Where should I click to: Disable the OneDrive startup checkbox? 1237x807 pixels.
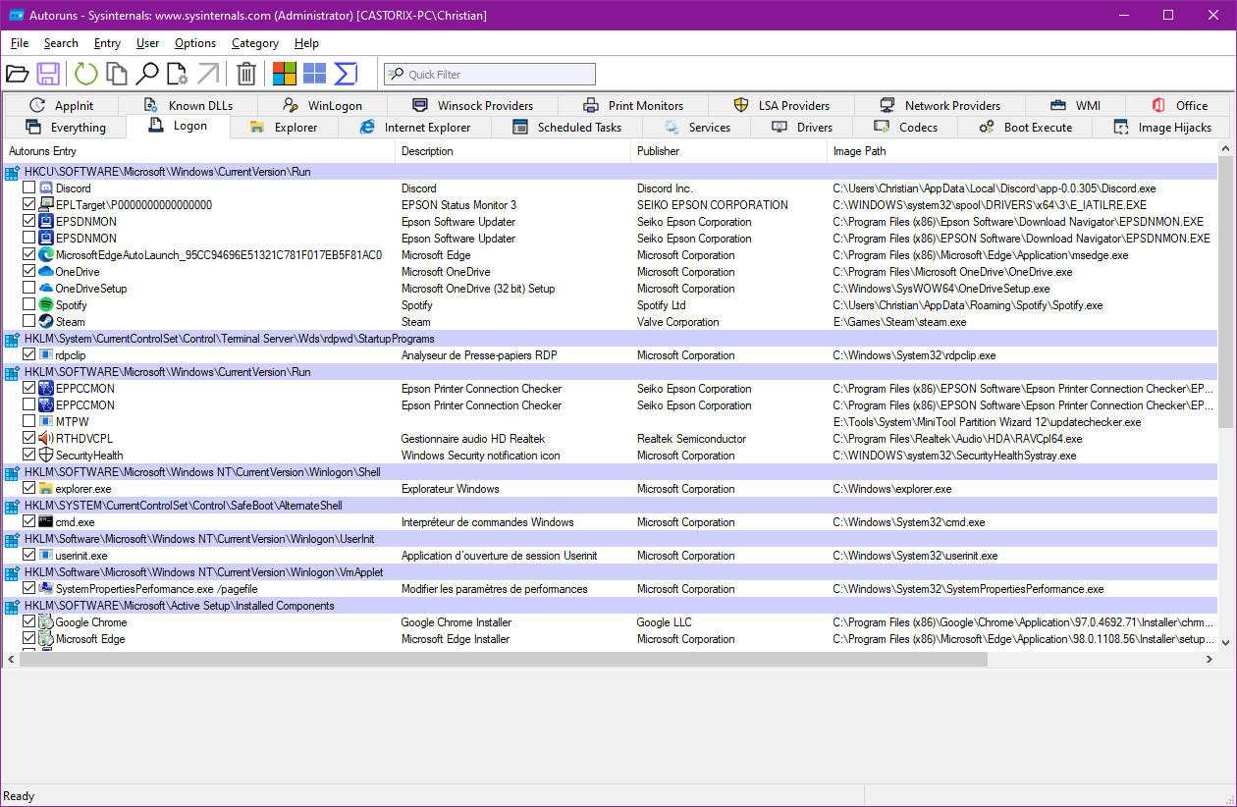click(x=29, y=272)
